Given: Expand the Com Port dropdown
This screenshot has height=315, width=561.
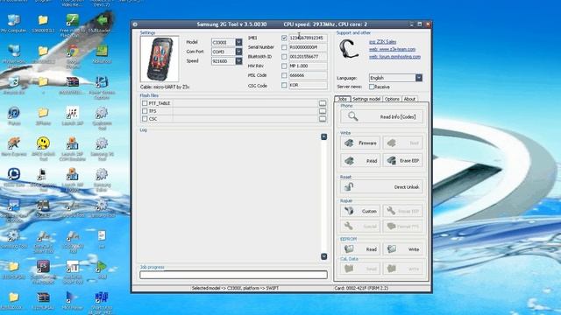Looking at the screenshot, I should [238, 52].
